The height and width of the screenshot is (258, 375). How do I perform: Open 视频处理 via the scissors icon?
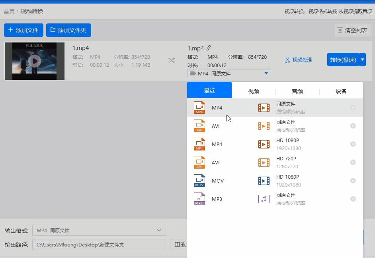click(298, 60)
